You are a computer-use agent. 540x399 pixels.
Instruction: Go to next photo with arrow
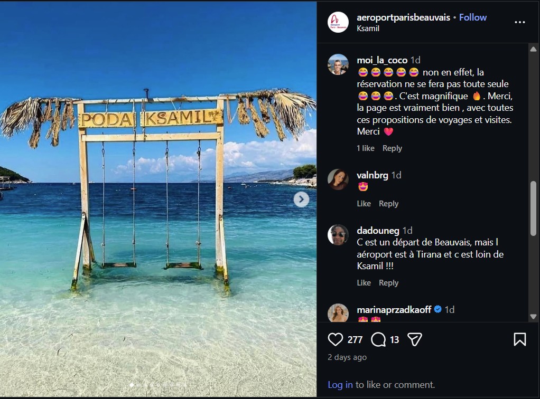click(301, 199)
